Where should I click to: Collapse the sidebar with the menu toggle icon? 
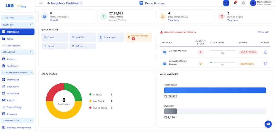(41, 3)
